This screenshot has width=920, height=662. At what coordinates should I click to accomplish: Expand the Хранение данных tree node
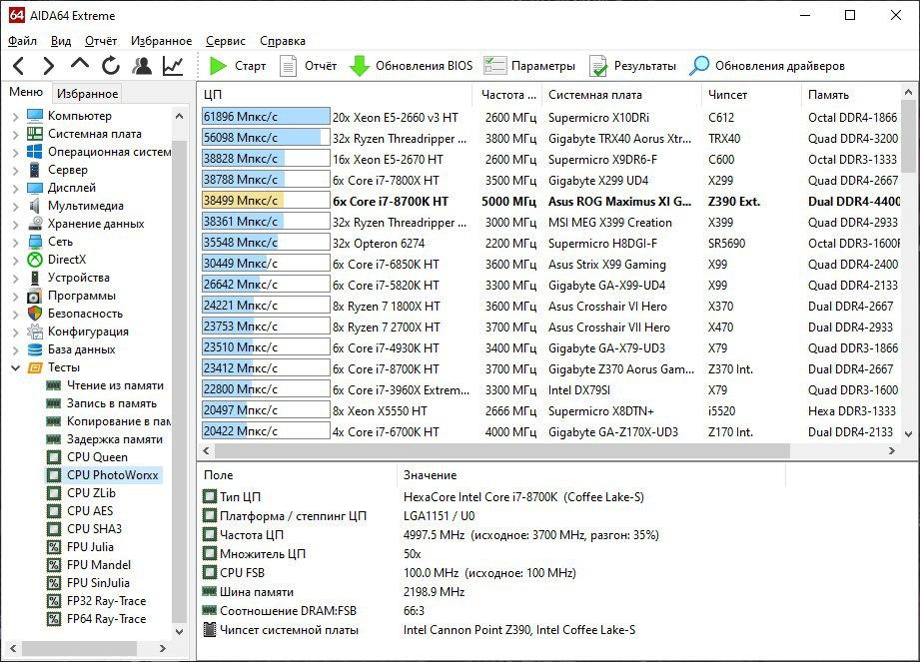(x=15, y=224)
